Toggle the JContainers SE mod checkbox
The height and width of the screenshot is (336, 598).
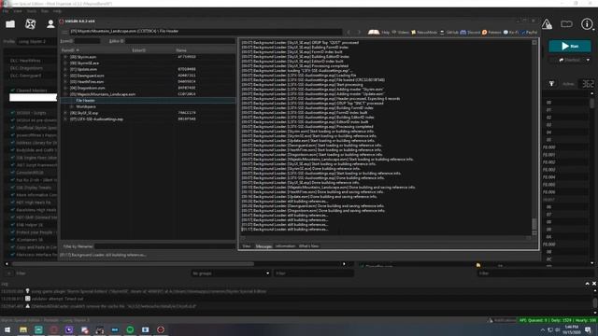(12, 240)
